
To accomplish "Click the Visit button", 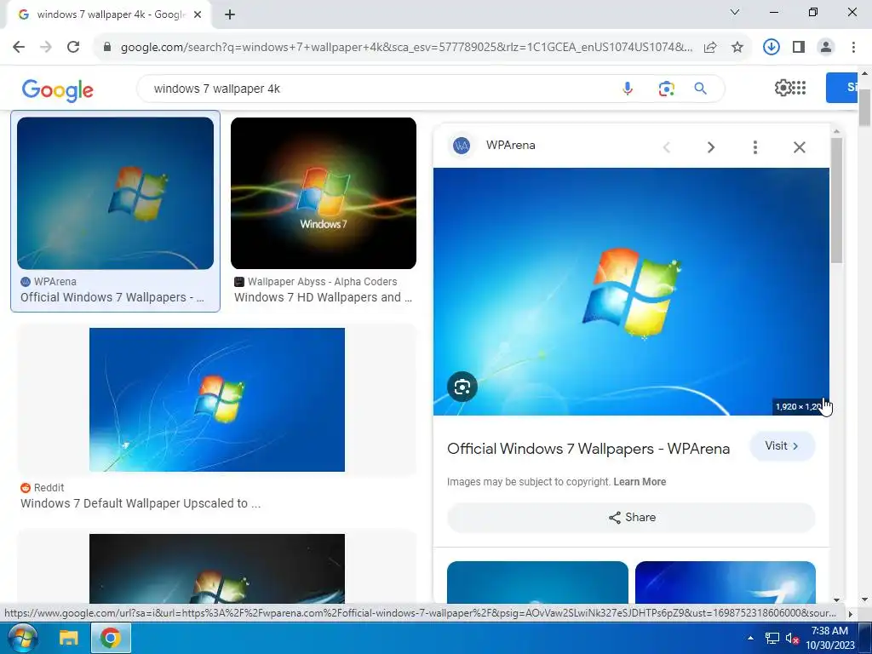I will [782, 446].
